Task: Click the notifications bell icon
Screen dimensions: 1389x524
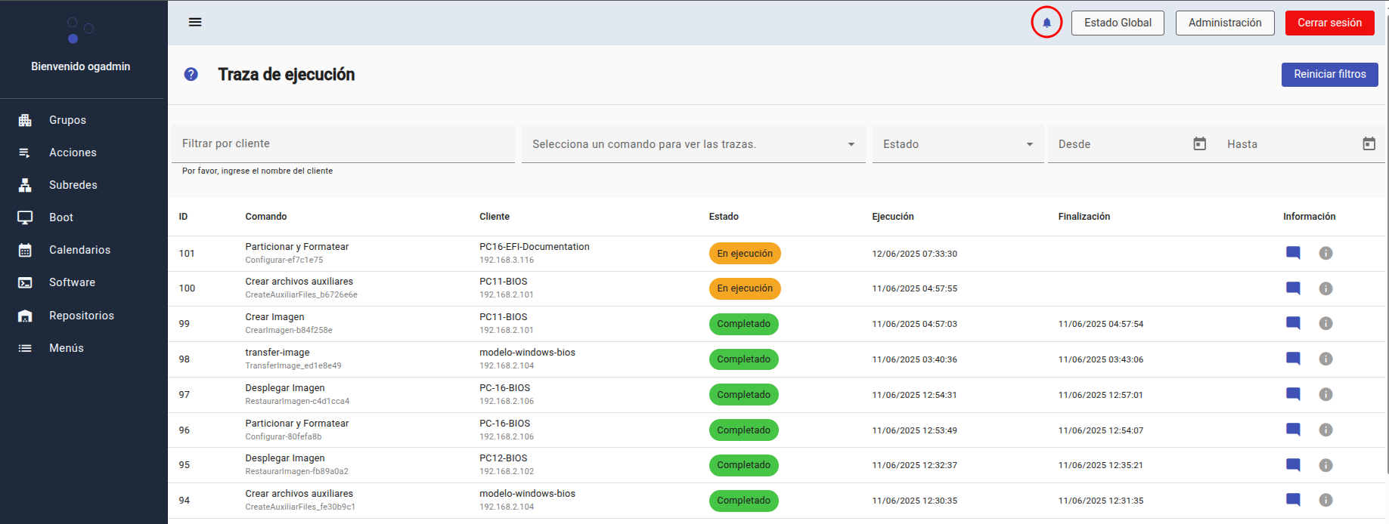Action: [x=1046, y=23]
